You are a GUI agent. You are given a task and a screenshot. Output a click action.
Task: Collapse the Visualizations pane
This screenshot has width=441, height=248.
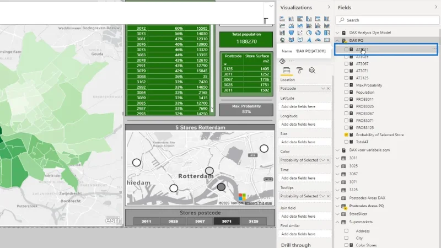tap(329, 7)
